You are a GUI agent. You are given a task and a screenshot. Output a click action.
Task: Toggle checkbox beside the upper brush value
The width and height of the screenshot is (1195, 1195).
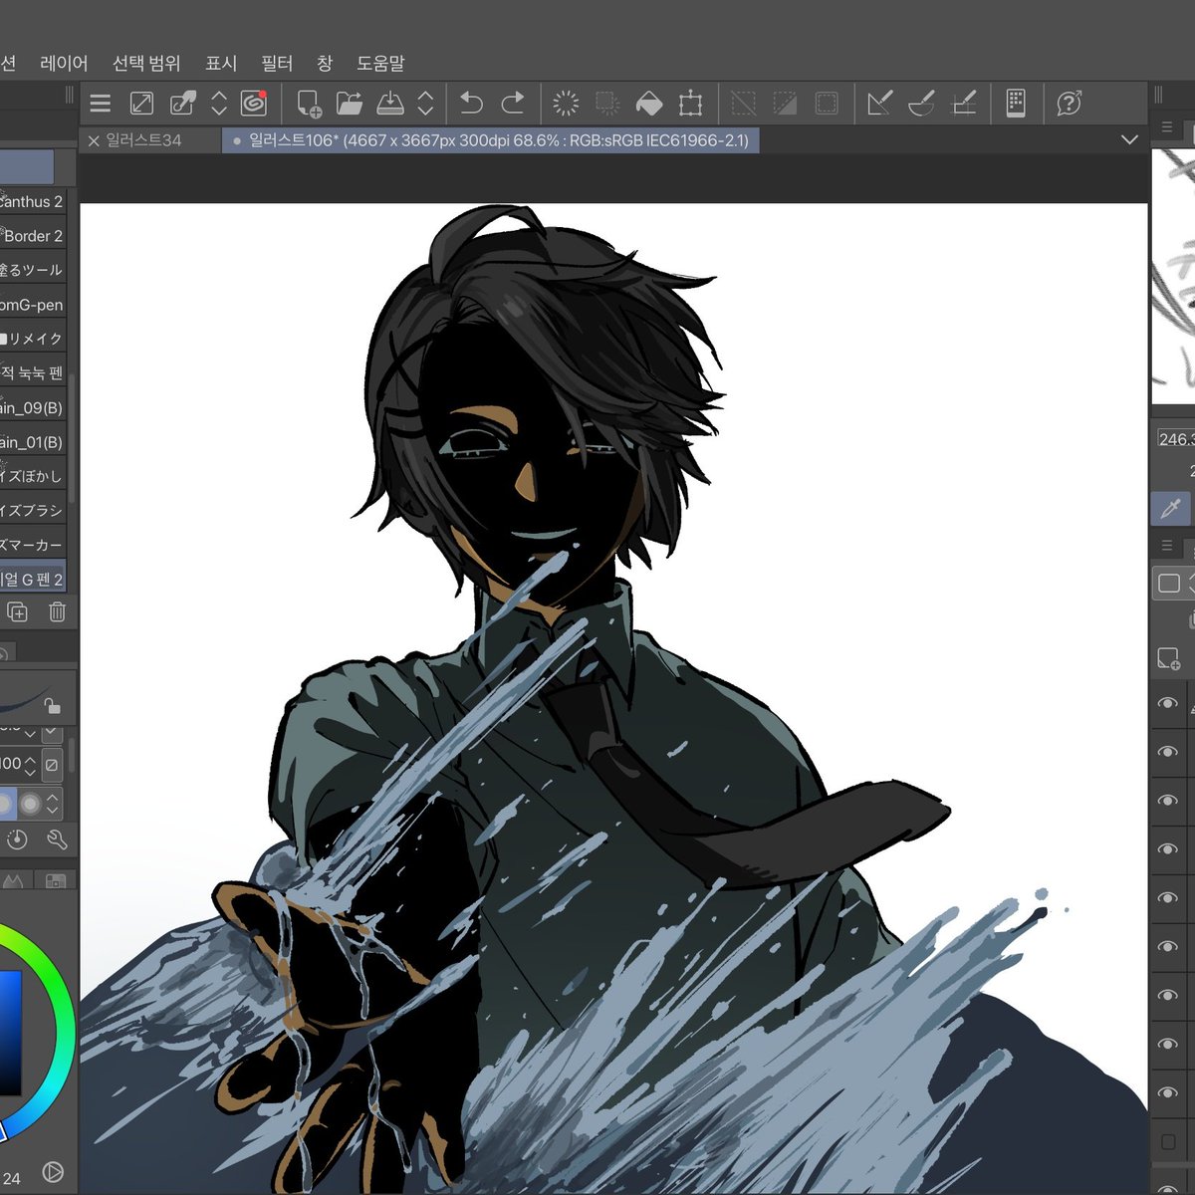52,734
